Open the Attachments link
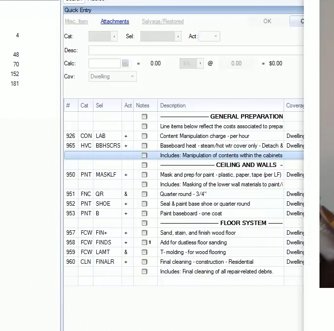Screen dimensions: 334x331 [115, 21]
